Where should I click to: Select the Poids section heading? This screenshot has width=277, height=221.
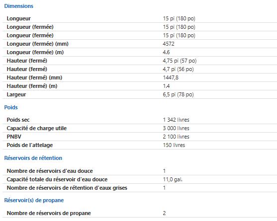(11, 107)
